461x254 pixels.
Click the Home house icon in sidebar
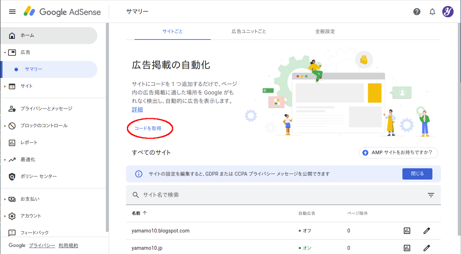coord(12,35)
